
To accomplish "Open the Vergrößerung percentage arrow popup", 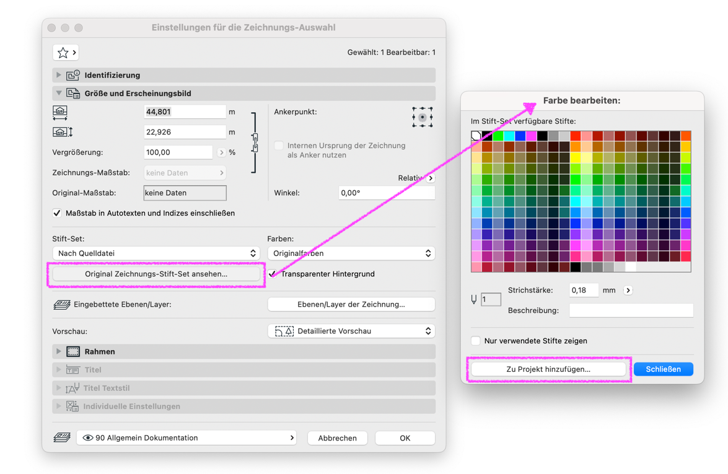I will [x=221, y=152].
